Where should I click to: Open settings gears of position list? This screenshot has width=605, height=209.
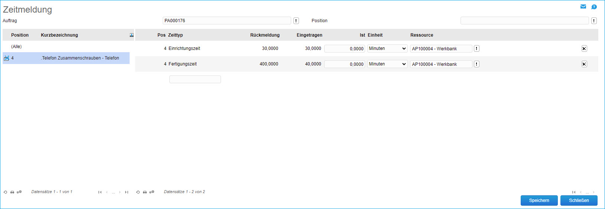coord(19,192)
